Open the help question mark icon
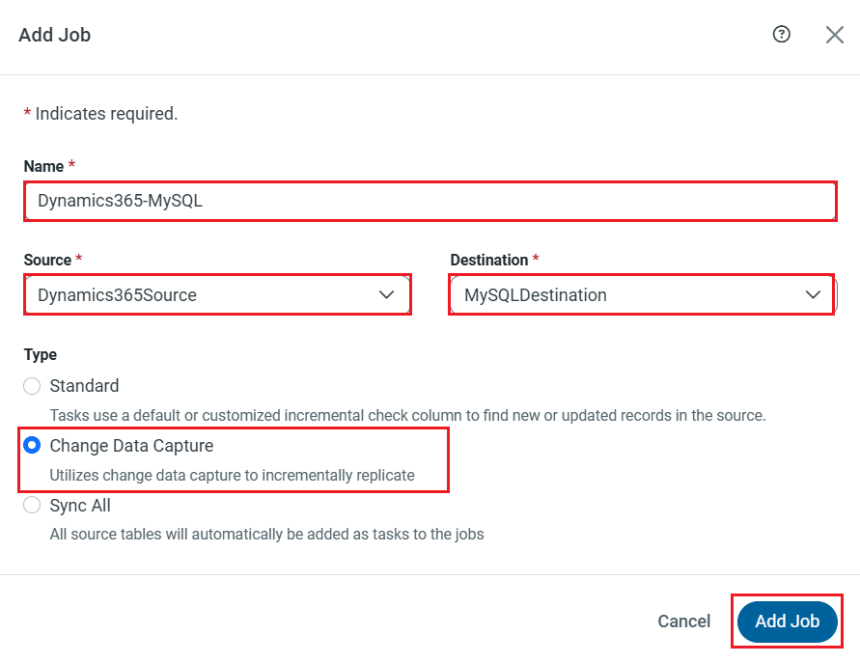This screenshot has height=663, width=860. tap(782, 35)
